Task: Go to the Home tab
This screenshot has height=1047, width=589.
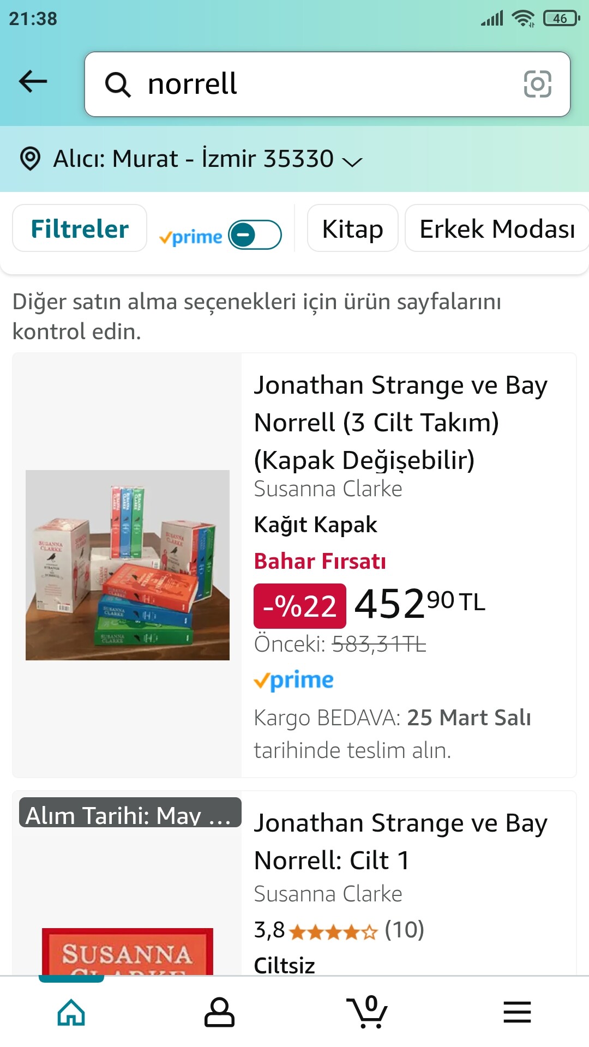Action: [x=71, y=1013]
